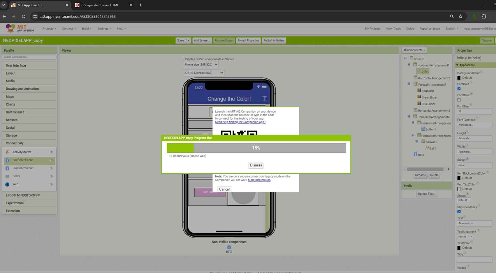Image resolution: width=496 pixels, height=273 pixels.
Task: Collapse the HorizontalArrangement4 tree node
Action: [x=409, y=116]
